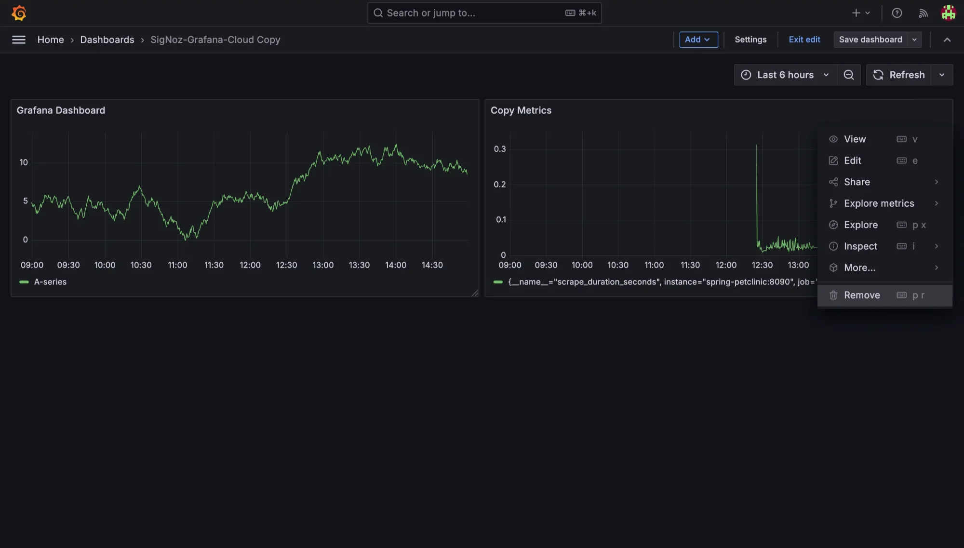Click the branch icon beside Explore metrics
The image size is (964, 548).
(x=833, y=203)
